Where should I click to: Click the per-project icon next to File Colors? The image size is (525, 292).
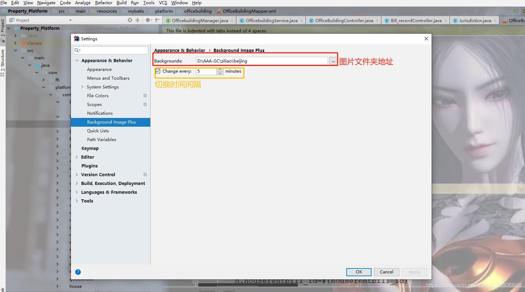click(145, 96)
